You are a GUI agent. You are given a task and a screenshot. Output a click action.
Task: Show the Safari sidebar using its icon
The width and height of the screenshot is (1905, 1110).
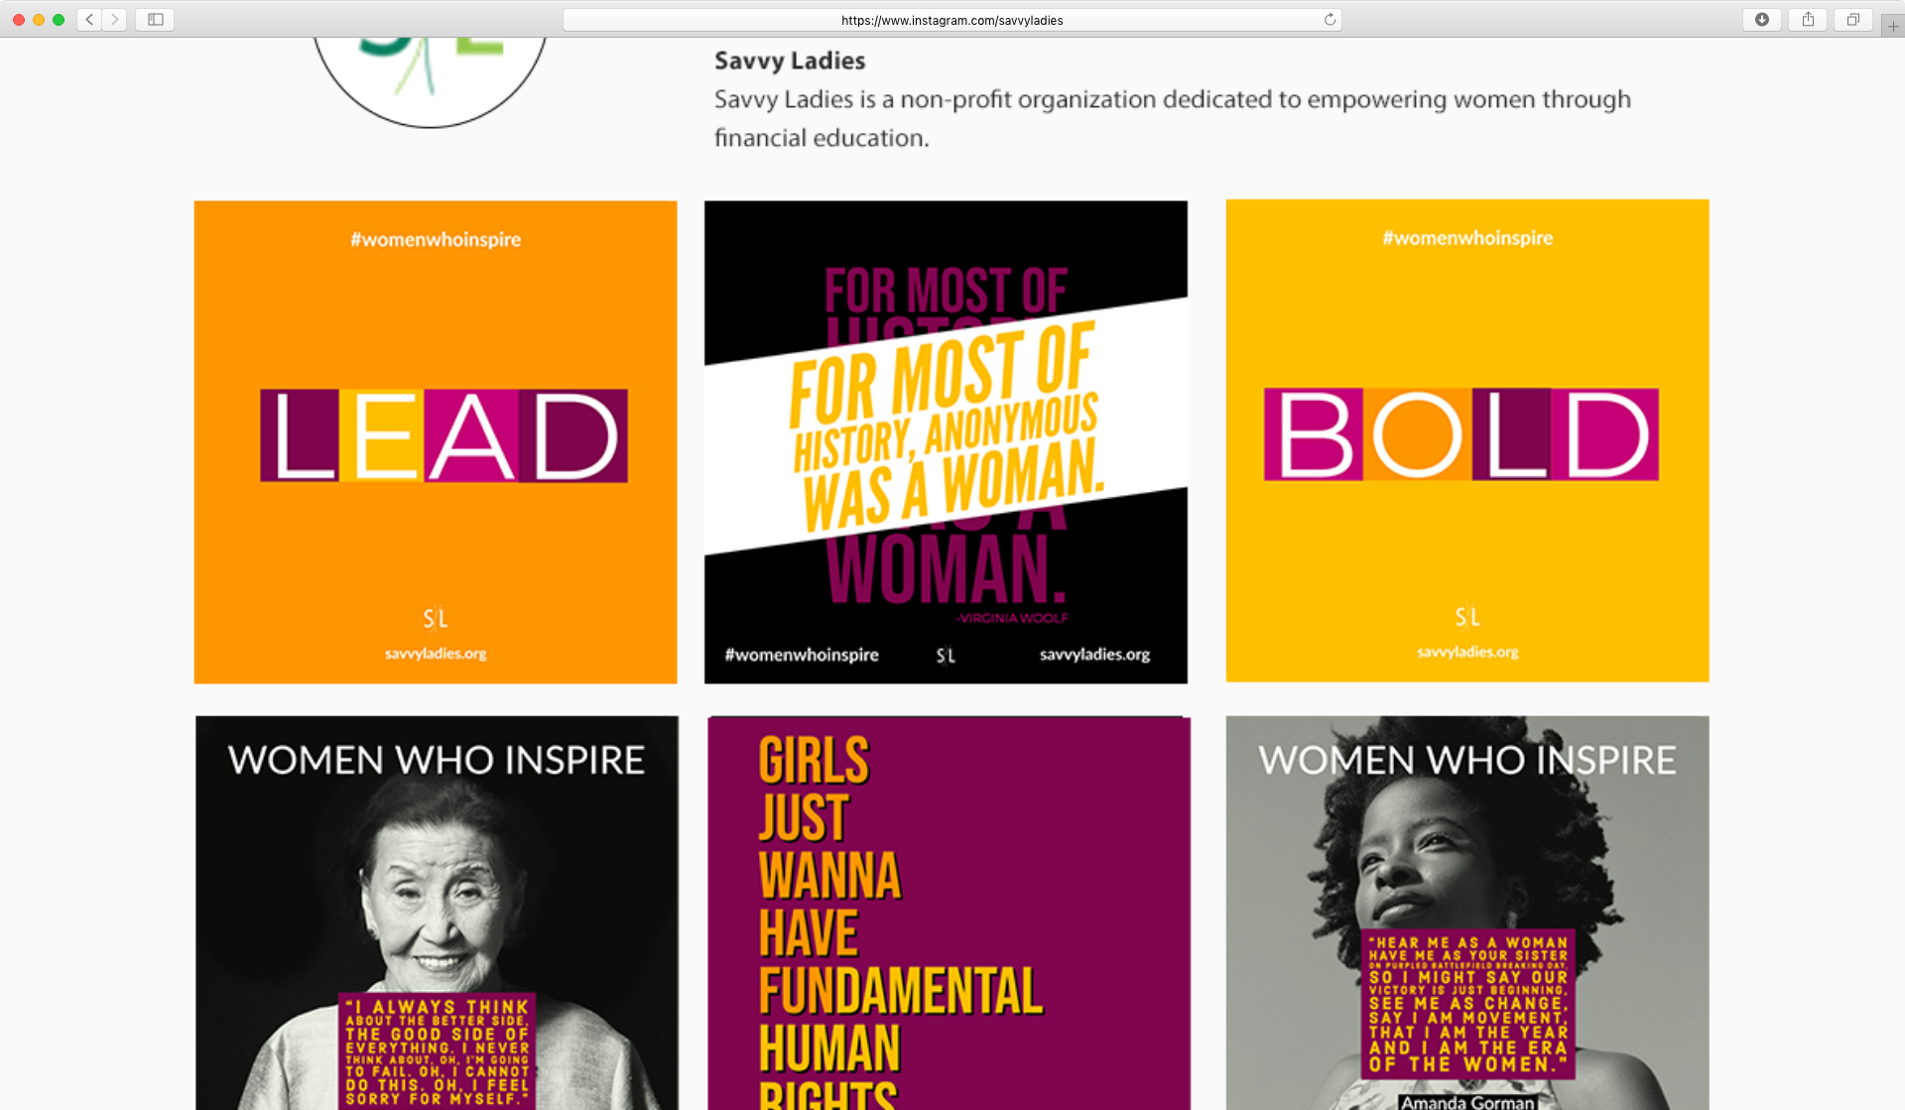[x=155, y=19]
